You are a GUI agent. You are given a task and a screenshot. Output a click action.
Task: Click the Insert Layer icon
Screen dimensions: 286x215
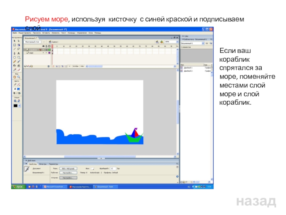[x=25, y=66]
